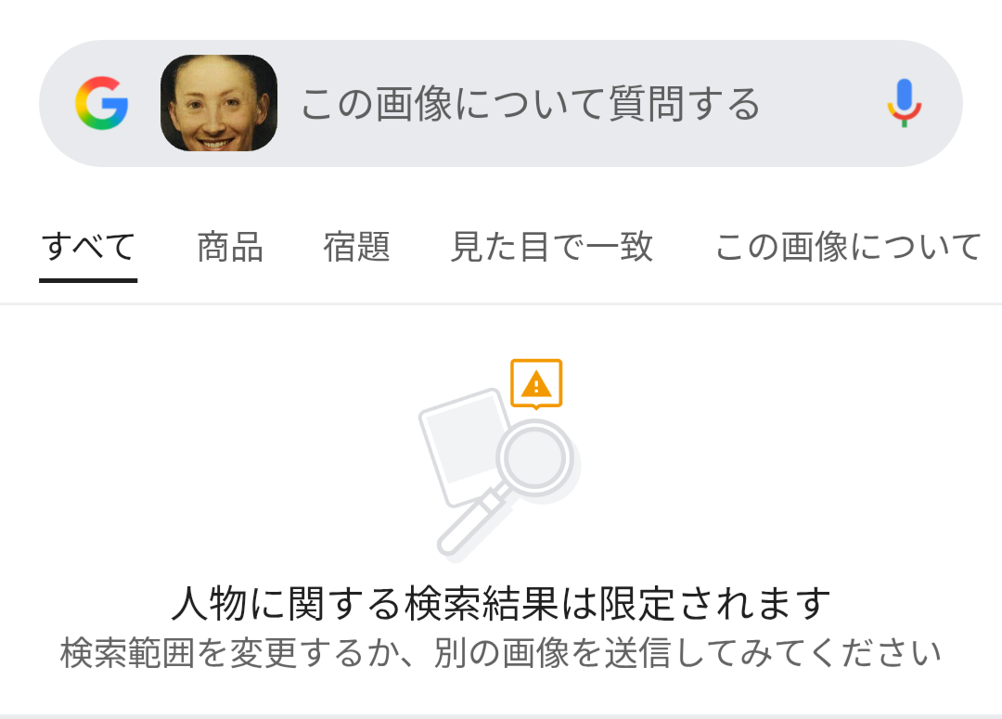Click the magnifying glass handle
1002x719 pixels.
tap(471, 521)
